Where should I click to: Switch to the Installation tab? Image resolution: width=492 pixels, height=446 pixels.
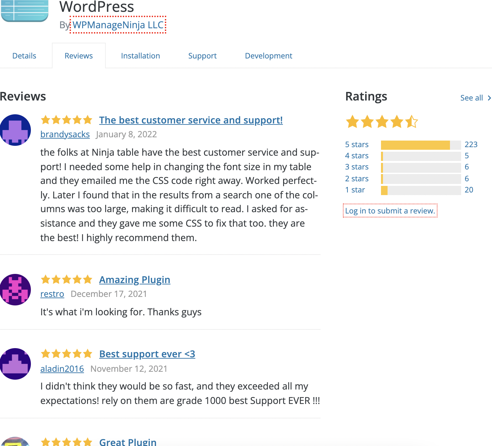(x=141, y=56)
